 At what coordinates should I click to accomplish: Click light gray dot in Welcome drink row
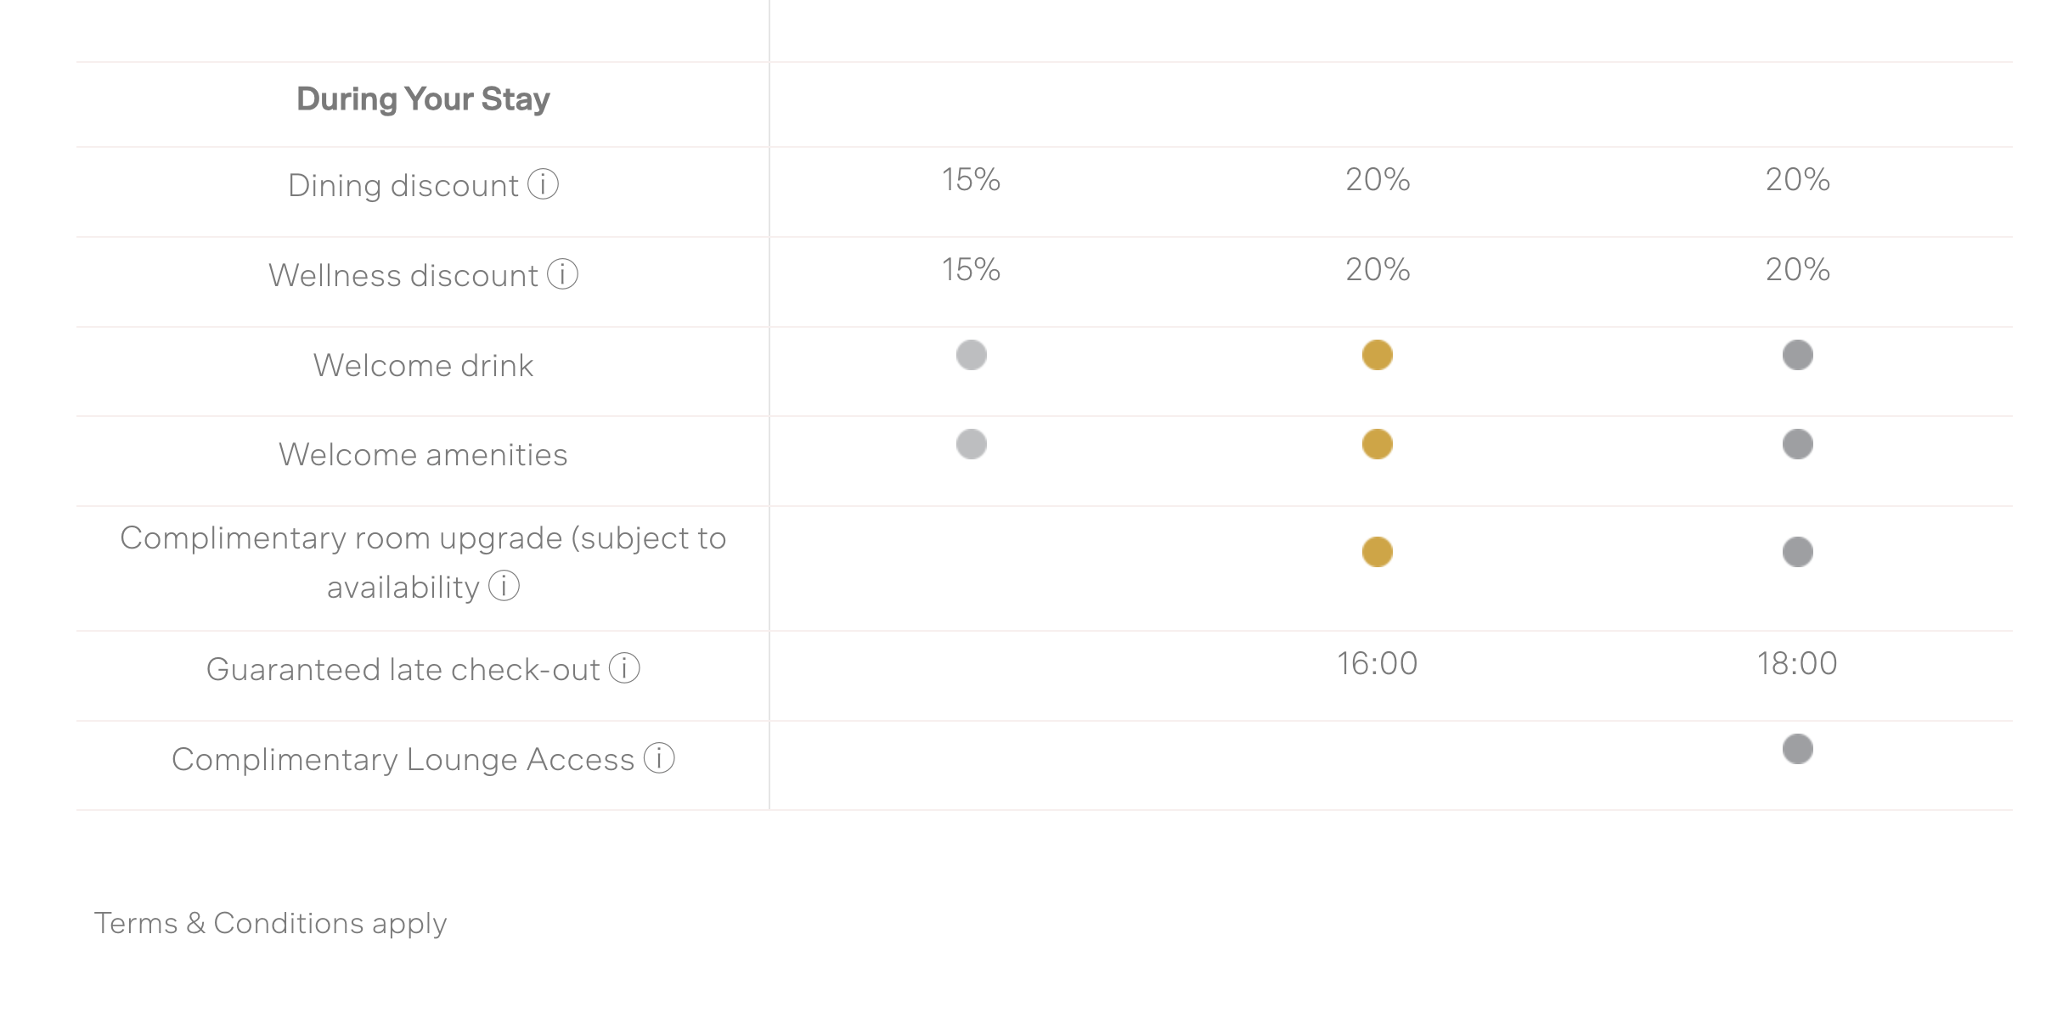point(971,355)
